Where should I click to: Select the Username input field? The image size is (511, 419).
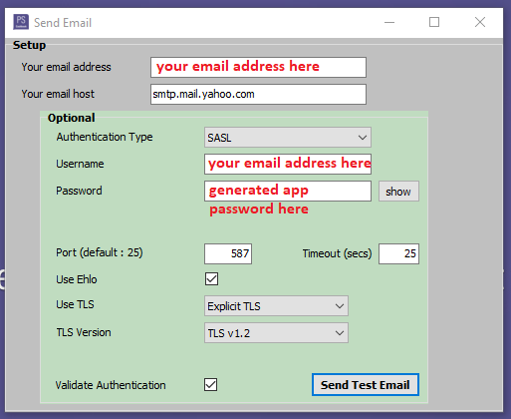pos(288,164)
